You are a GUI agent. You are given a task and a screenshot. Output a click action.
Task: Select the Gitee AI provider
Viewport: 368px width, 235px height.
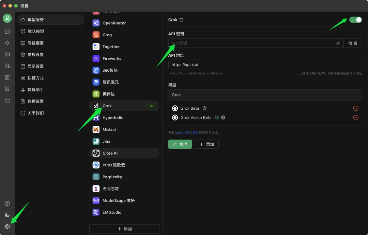[124, 153]
